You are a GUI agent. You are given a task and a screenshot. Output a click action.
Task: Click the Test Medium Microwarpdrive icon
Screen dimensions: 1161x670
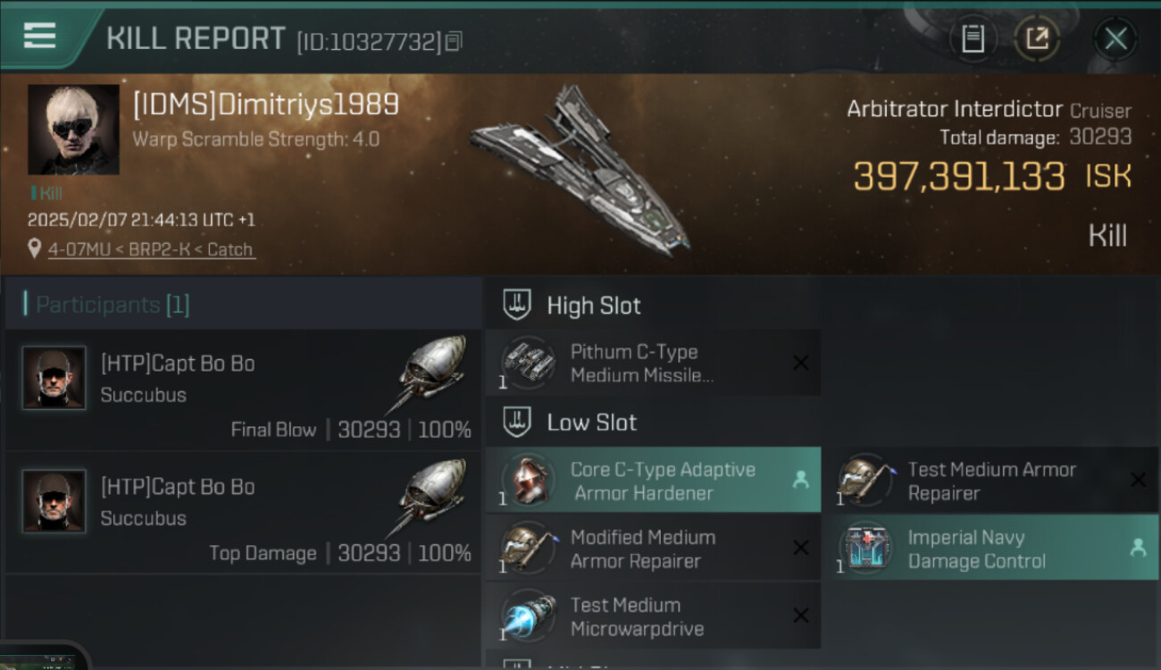tap(527, 616)
